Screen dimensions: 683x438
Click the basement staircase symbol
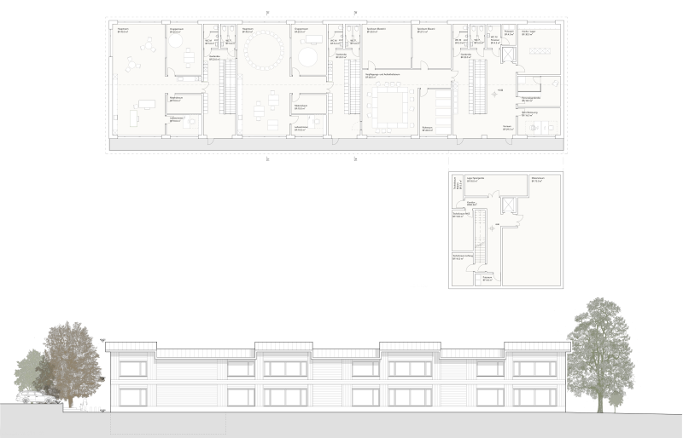(x=479, y=237)
